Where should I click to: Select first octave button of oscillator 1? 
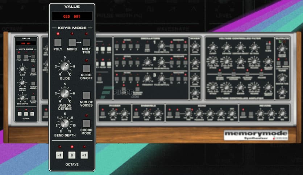[117, 46]
